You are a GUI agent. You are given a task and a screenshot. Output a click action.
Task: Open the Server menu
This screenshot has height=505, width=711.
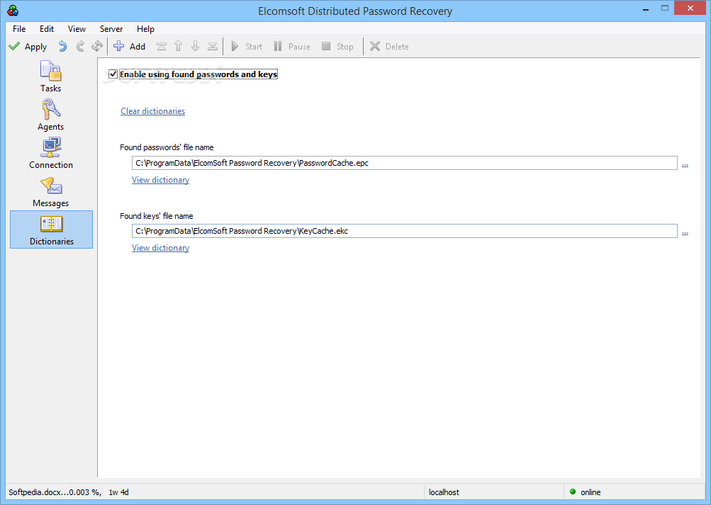(111, 28)
